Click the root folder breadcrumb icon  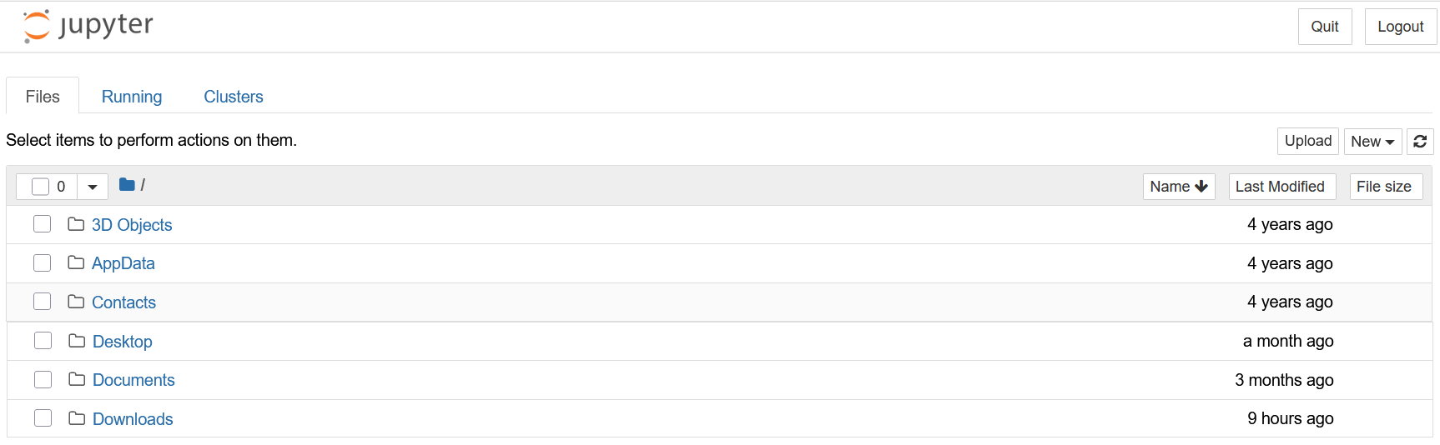point(127,185)
